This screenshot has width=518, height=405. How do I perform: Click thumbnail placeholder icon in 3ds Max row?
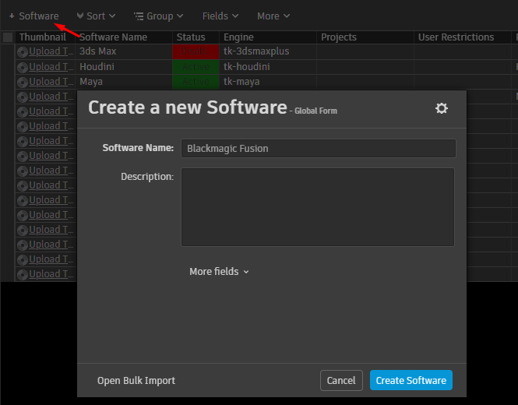pos(23,52)
